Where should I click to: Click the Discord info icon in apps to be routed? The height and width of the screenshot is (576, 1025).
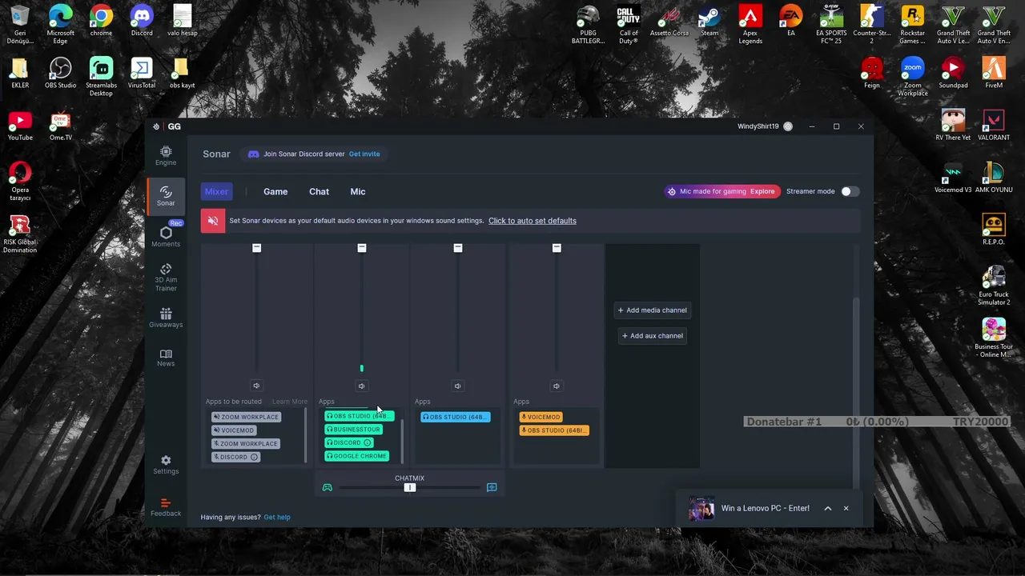point(254,457)
